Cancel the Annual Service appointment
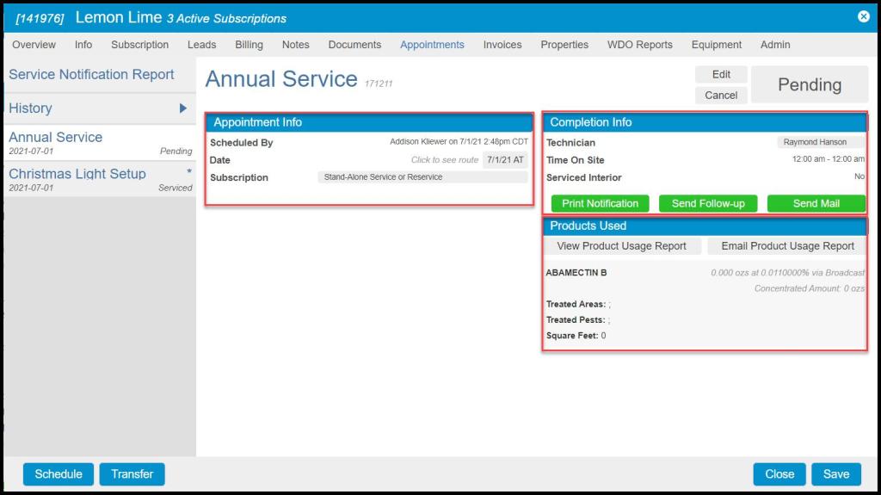This screenshot has width=881, height=495. pos(721,96)
